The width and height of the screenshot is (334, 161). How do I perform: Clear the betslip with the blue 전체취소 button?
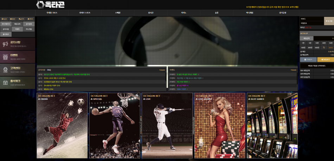click(308, 59)
